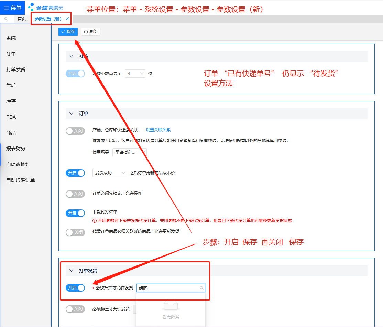Select 报表财务 in left sidebar
The image size is (383, 327).
tap(16, 149)
